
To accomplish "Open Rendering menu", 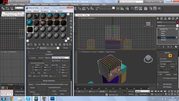I will [75, 4].
